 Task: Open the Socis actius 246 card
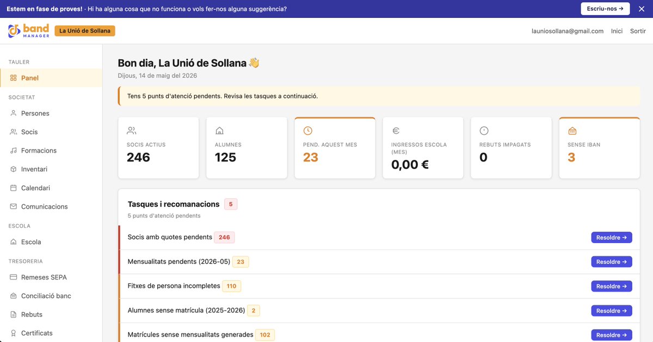tap(158, 148)
